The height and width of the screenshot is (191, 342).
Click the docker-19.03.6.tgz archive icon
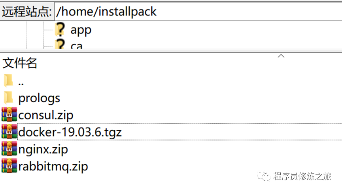9,132
